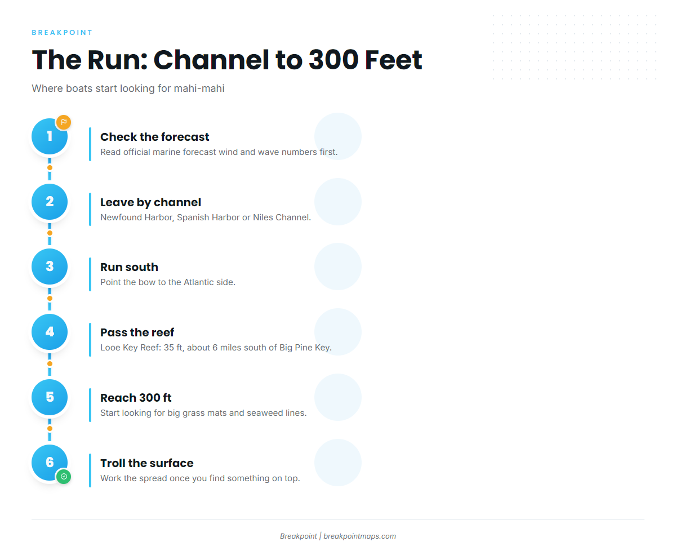Click the "BREAKPOINT" label above the title
The height and width of the screenshot is (555, 676).
coord(62,33)
